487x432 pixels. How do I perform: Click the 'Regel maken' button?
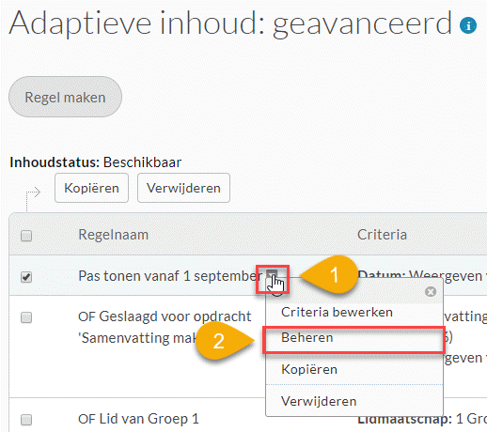tap(65, 97)
